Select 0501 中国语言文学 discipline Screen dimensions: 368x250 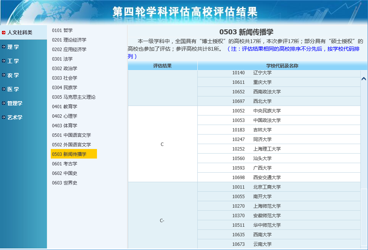tap(72, 135)
